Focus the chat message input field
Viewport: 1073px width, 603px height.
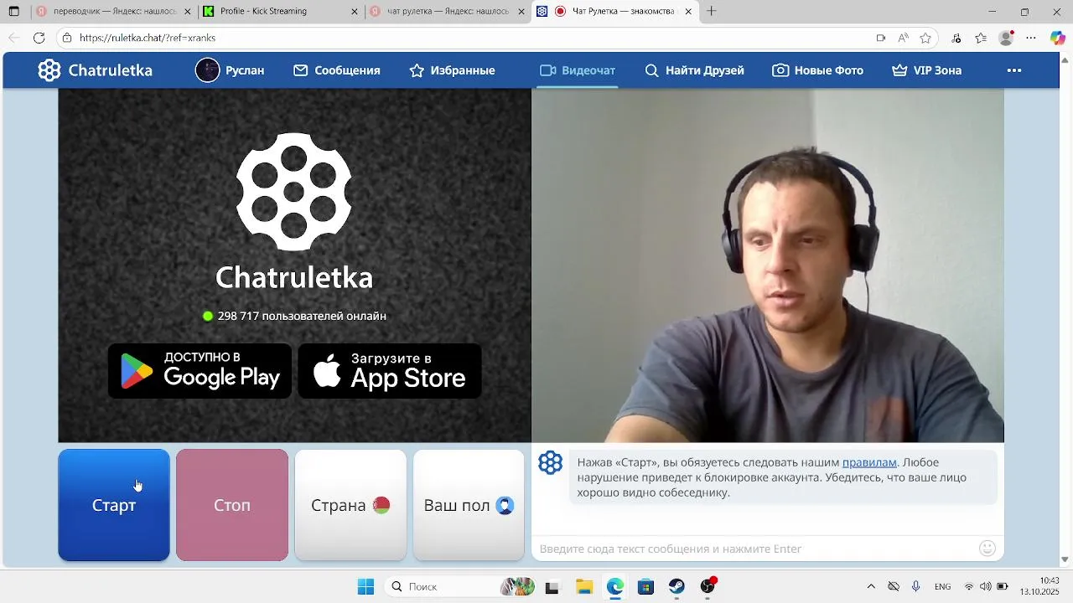pyautogui.click(x=754, y=549)
